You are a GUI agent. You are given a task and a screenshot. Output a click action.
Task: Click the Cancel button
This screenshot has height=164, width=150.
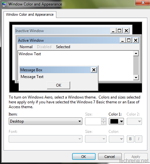pyautogui.click(x=110, y=157)
